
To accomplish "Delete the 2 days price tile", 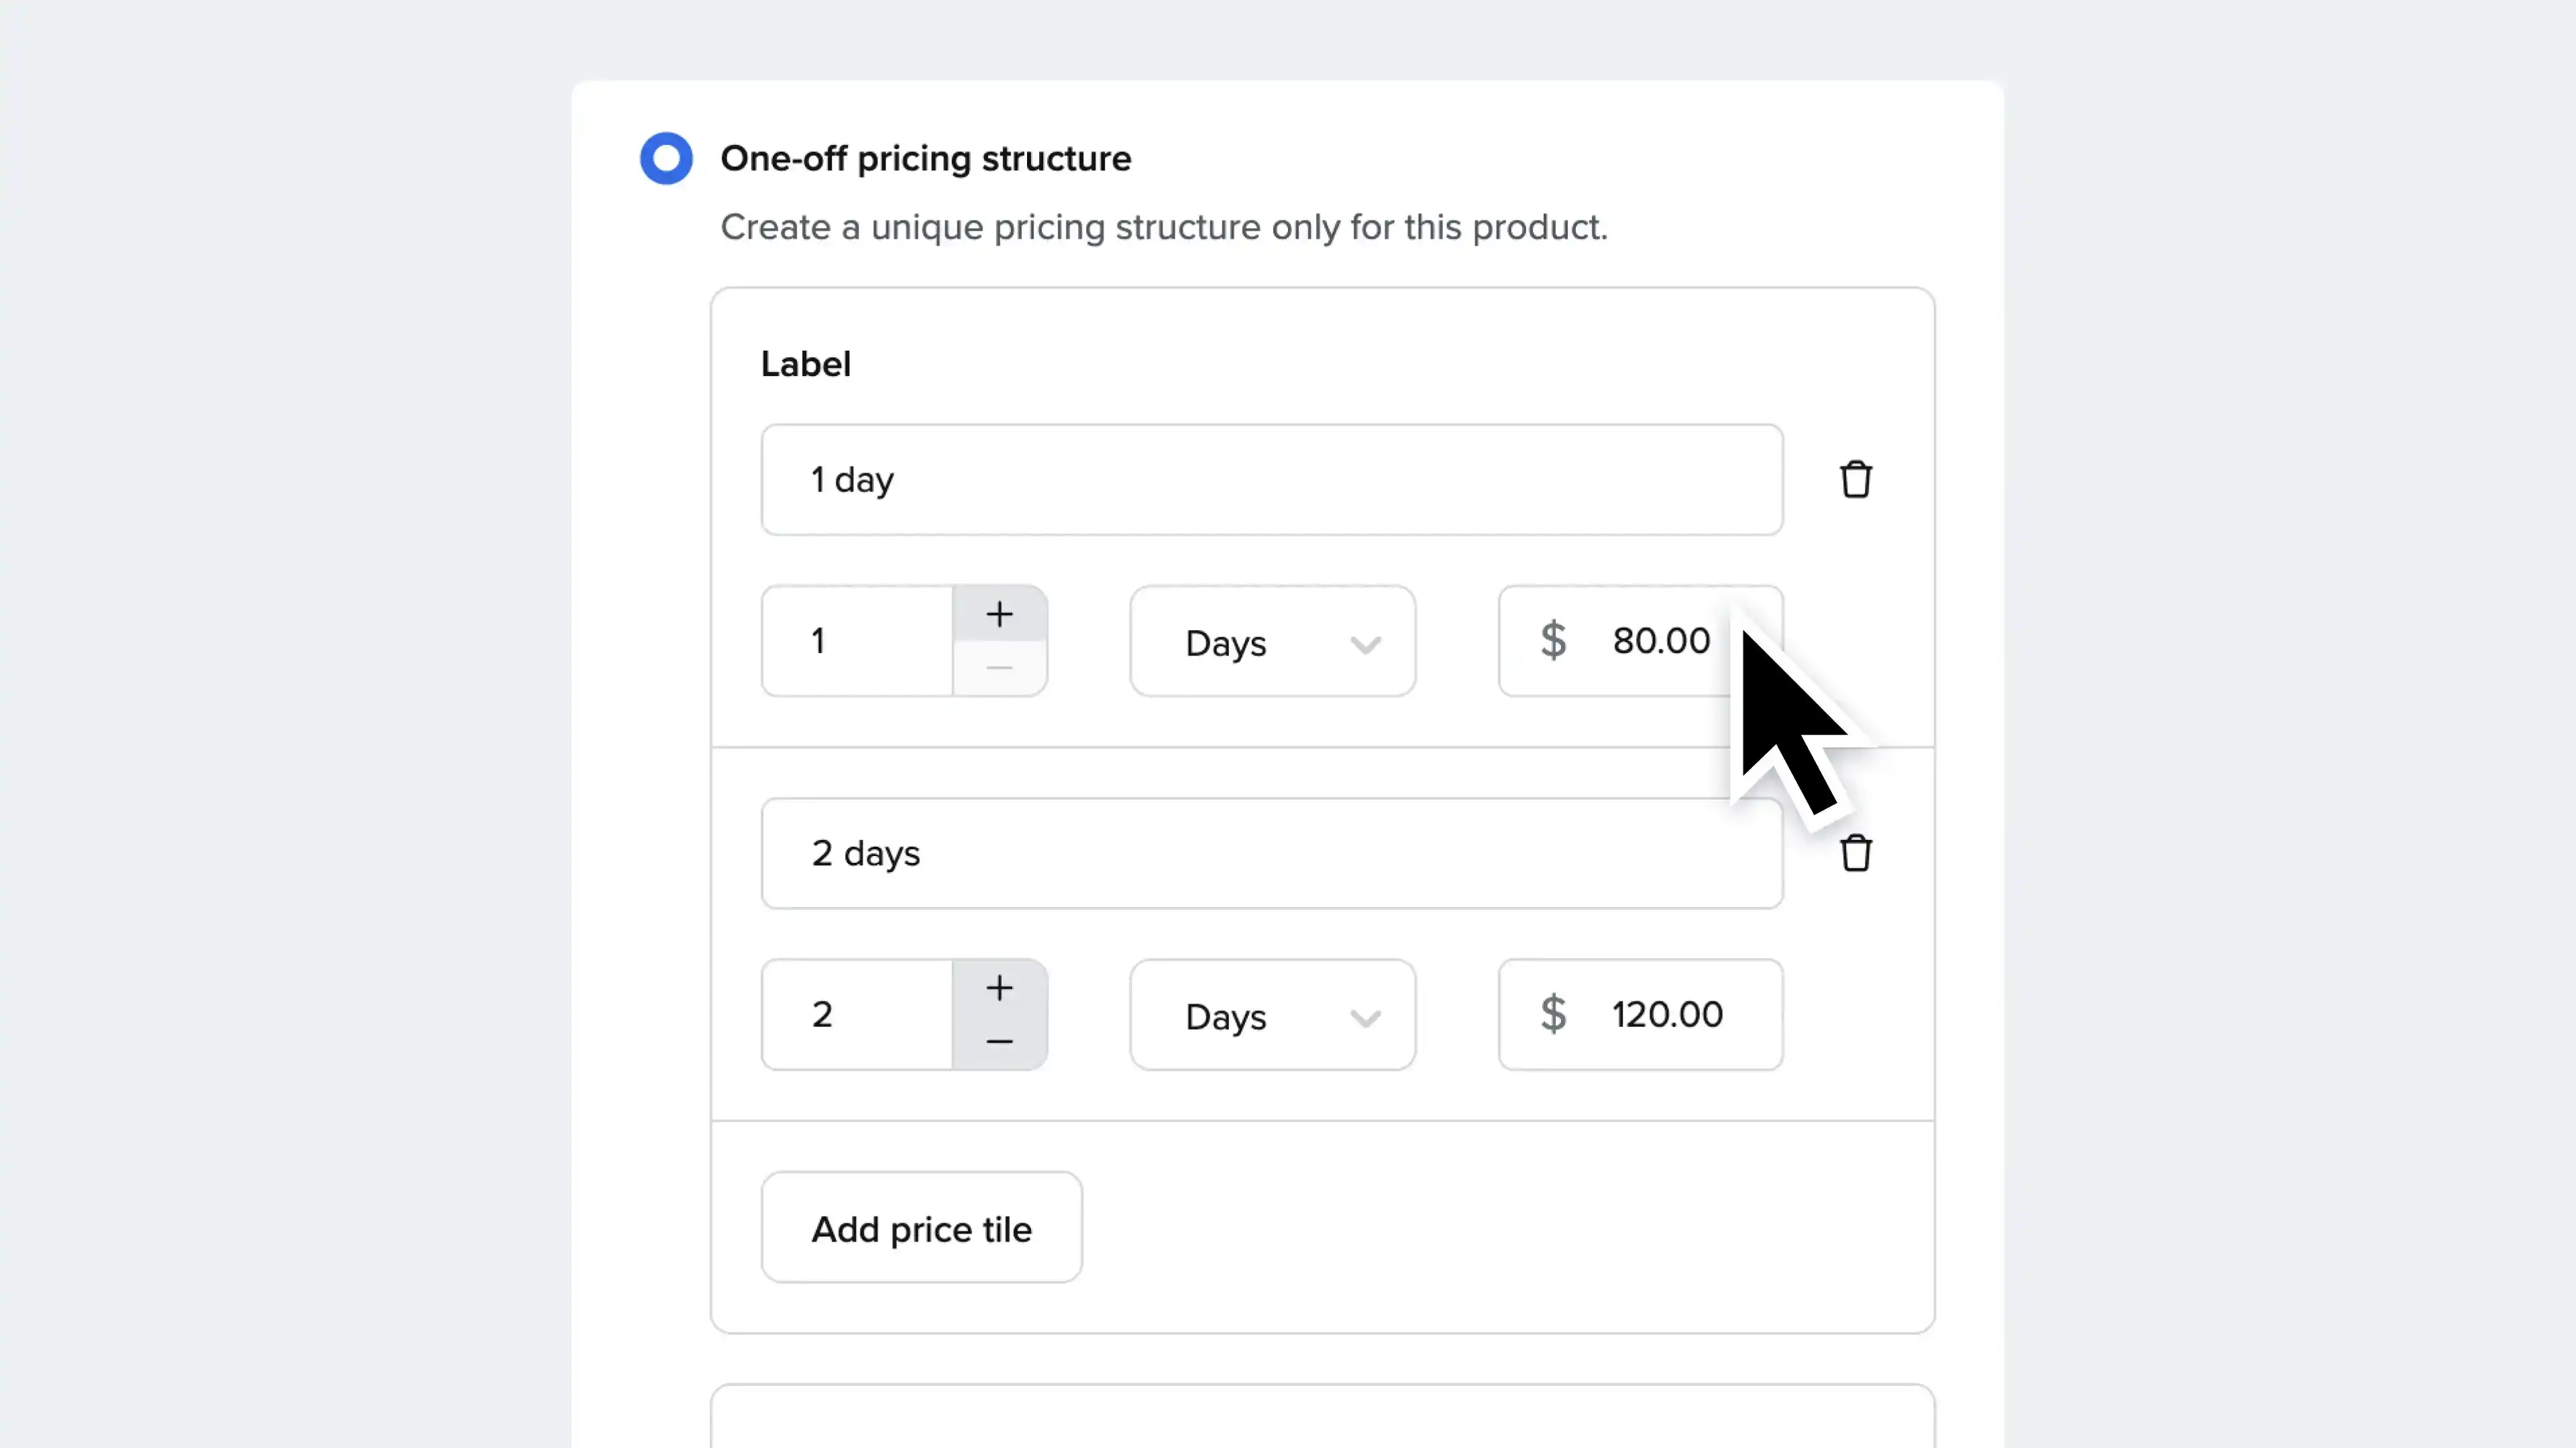I will (x=1855, y=853).
